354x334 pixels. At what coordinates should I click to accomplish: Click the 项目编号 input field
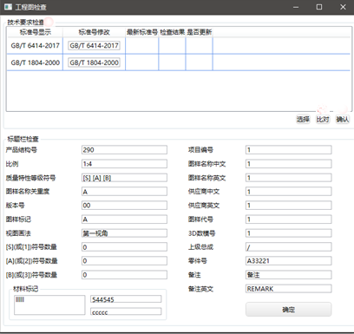(288, 150)
